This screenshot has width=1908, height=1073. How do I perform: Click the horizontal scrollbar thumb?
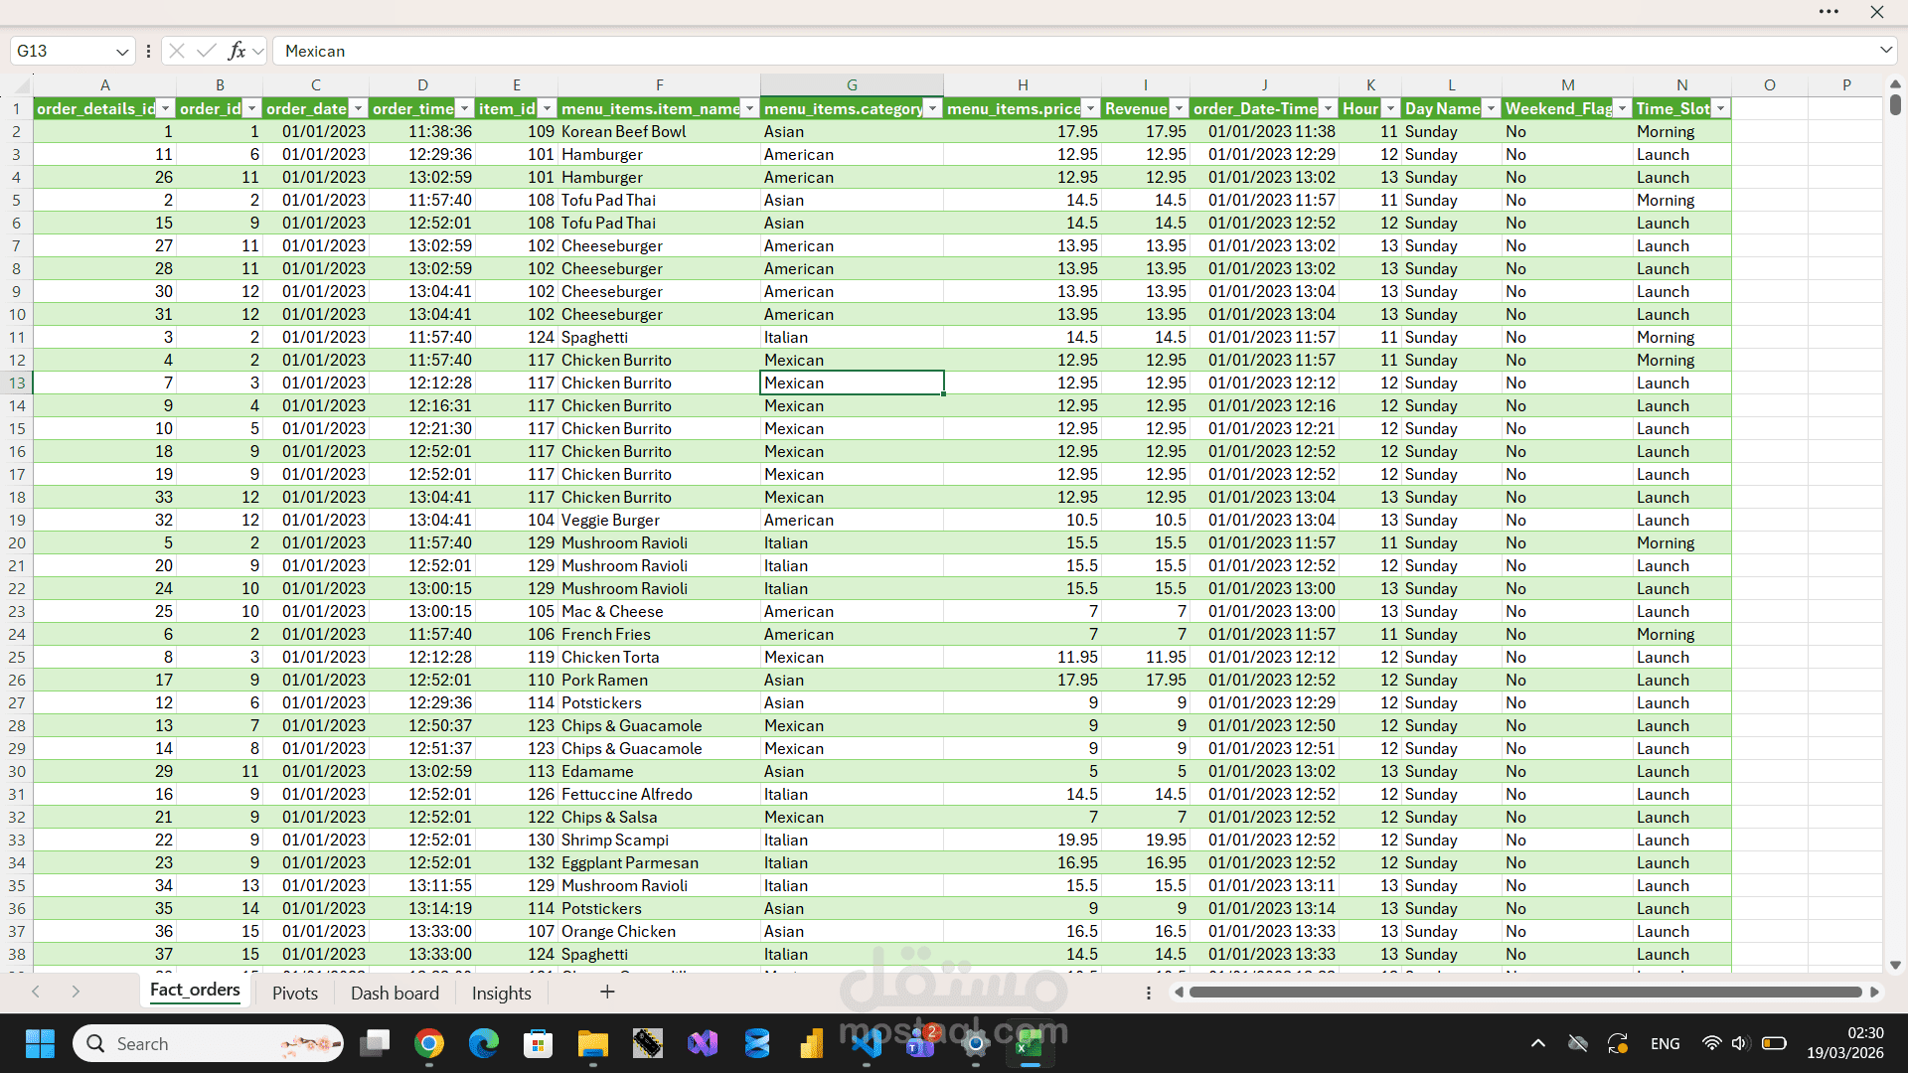coord(1525,992)
